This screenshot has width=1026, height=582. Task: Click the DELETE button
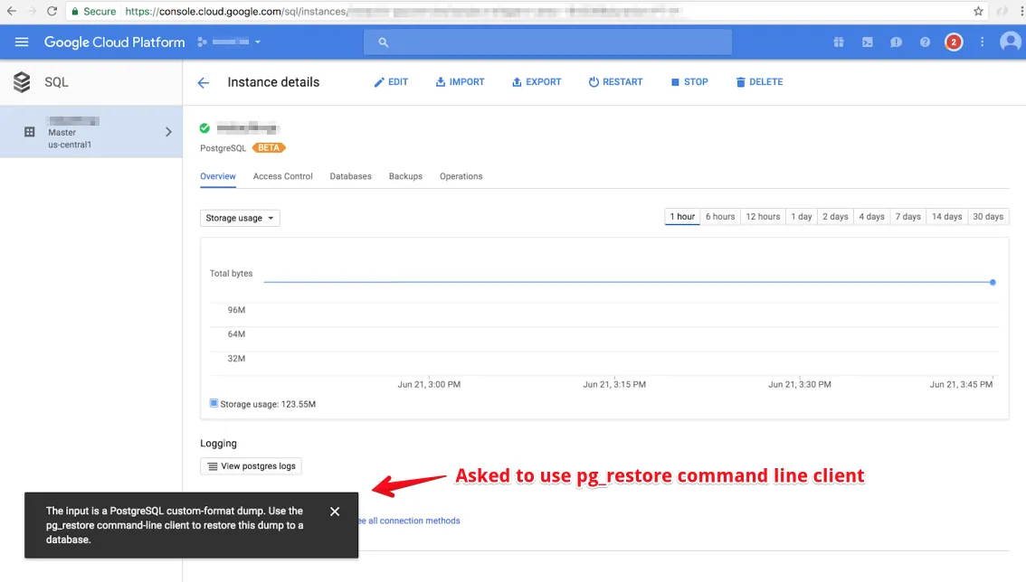pyautogui.click(x=759, y=81)
